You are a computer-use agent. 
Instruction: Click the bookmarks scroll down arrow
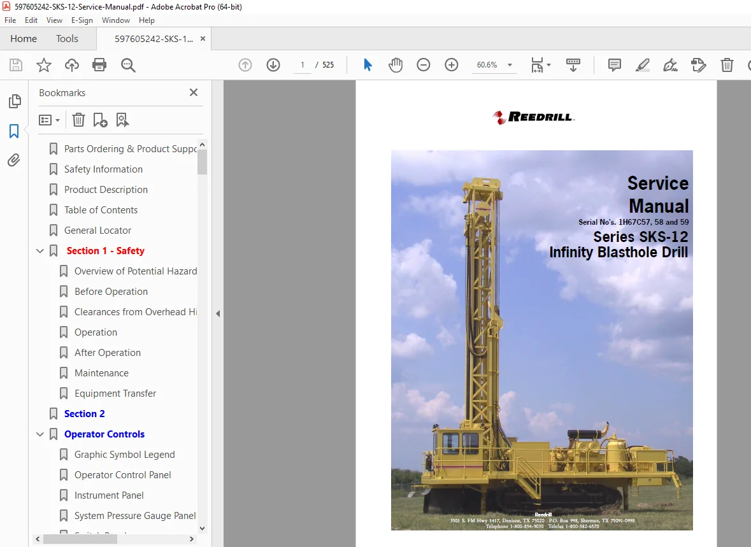(202, 529)
